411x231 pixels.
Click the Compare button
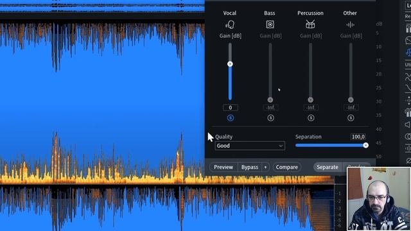287,167
